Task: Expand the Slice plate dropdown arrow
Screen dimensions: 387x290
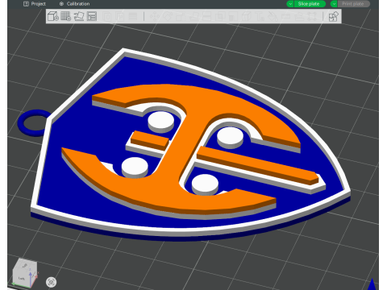Action: [290, 4]
